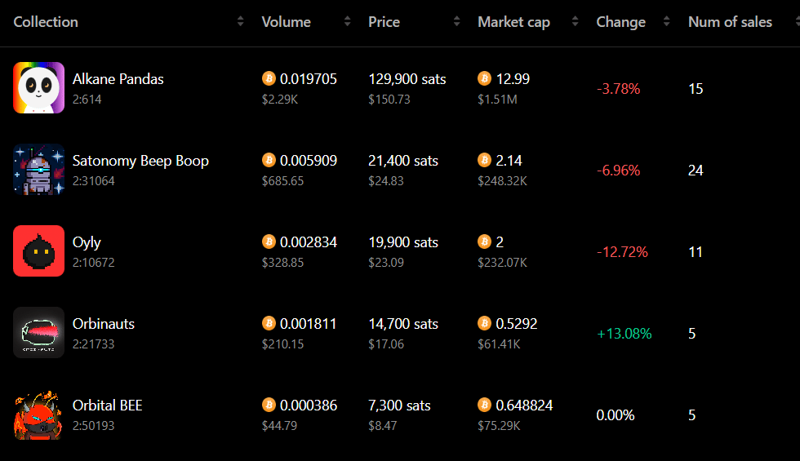Click the bitcoin icon beside market cap 12.99
The width and height of the screenshot is (800, 461).
(x=485, y=78)
